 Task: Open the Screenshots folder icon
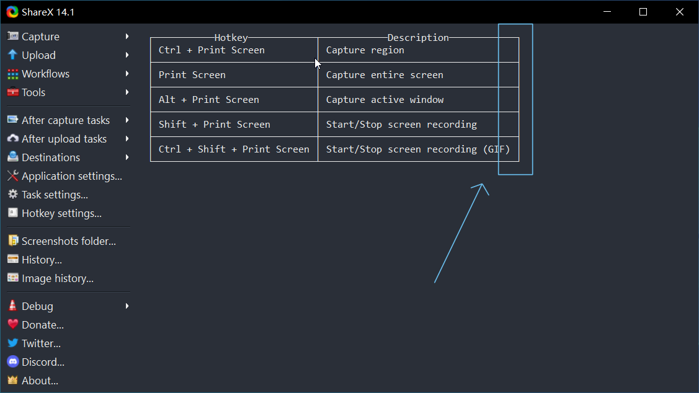point(12,241)
